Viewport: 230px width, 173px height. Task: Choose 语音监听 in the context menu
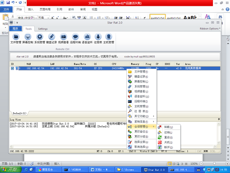[142, 96]
